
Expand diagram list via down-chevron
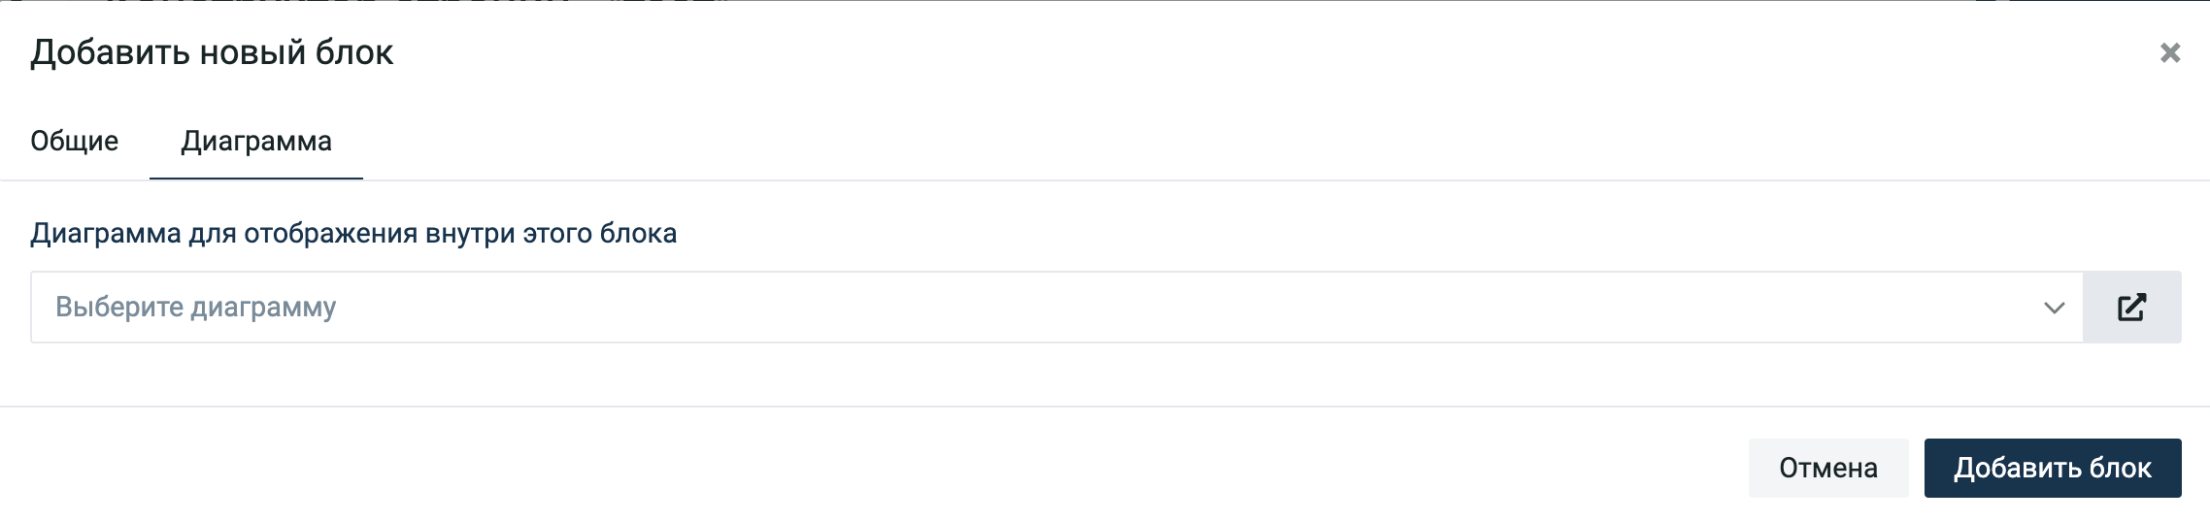click(2054, 309)
